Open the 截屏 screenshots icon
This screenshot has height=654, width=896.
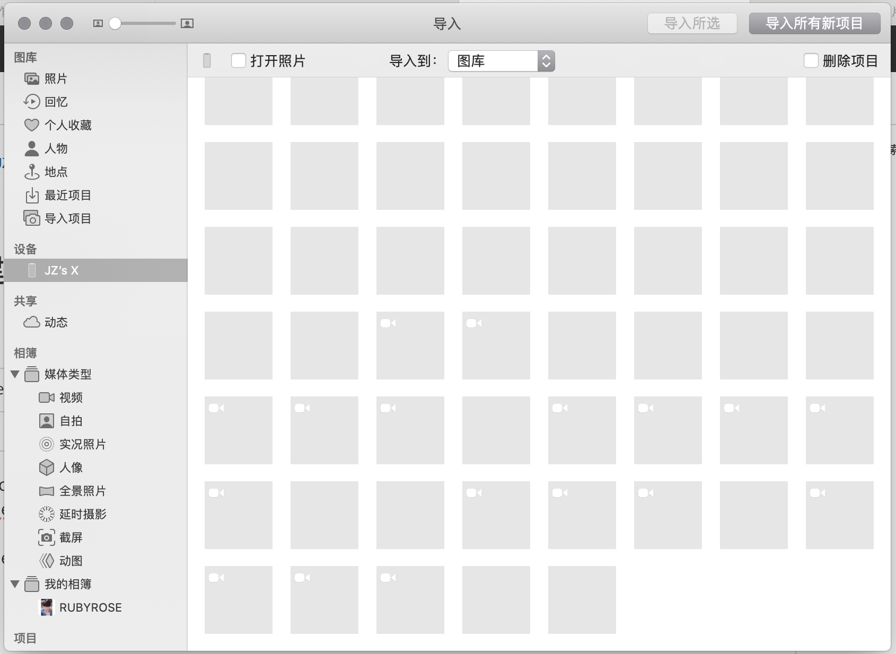47,537
